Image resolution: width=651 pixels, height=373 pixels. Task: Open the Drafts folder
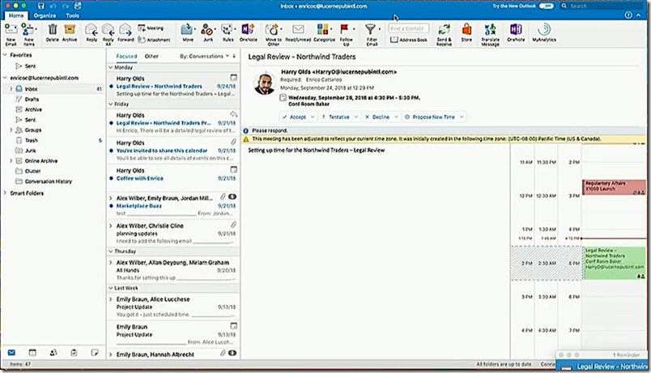pyautogui.click(x=32, y=100)
